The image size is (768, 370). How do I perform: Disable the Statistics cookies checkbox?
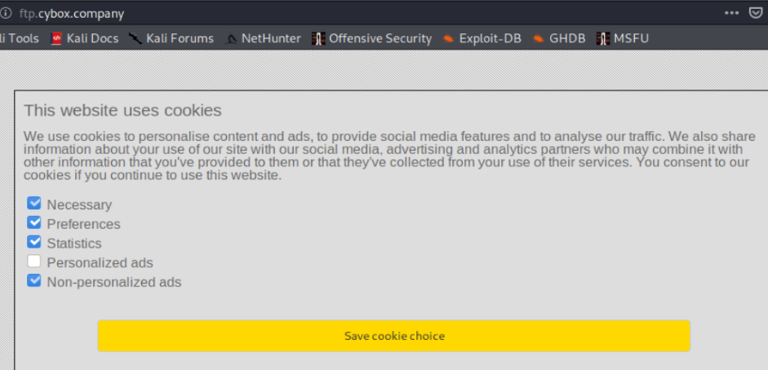coord(33,242)
